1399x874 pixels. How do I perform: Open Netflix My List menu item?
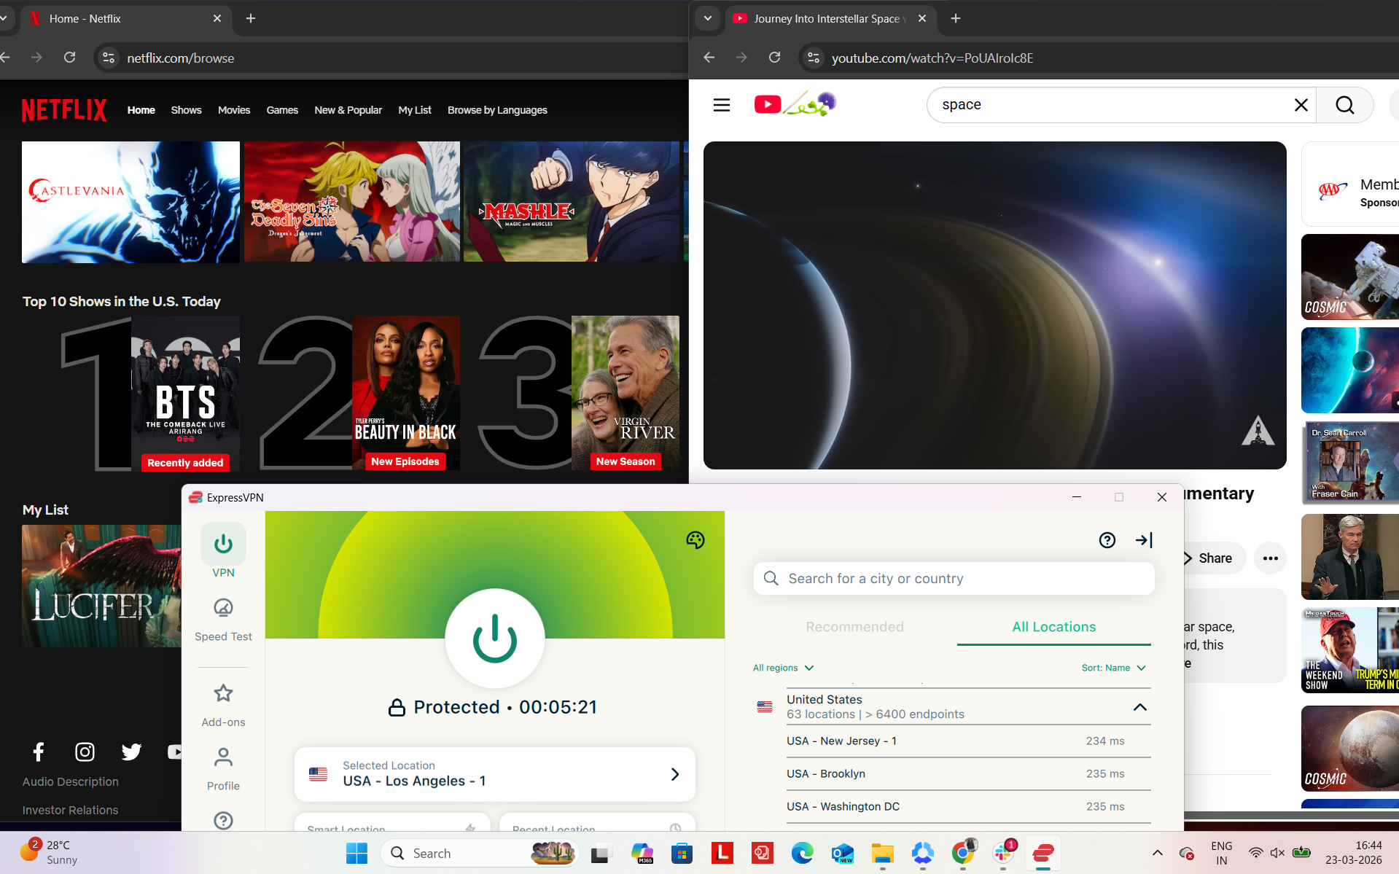414,110
